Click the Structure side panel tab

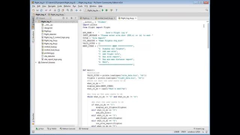(33, 37)
